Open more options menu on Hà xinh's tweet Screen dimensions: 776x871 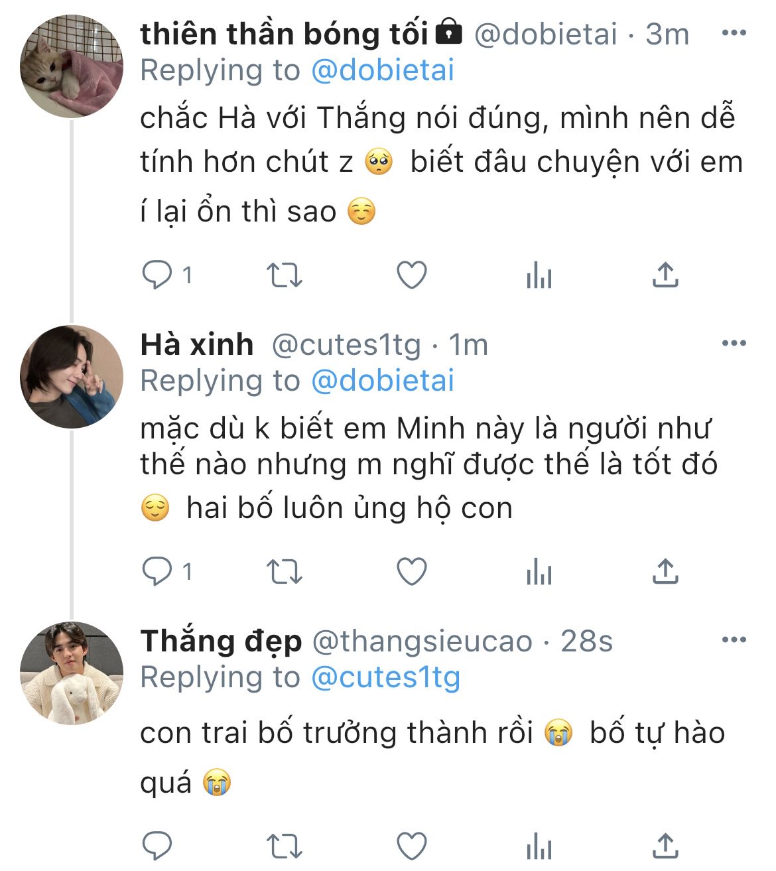coord(734,343)
